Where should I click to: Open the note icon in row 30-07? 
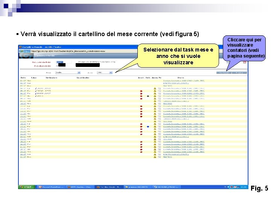(160, 155)
